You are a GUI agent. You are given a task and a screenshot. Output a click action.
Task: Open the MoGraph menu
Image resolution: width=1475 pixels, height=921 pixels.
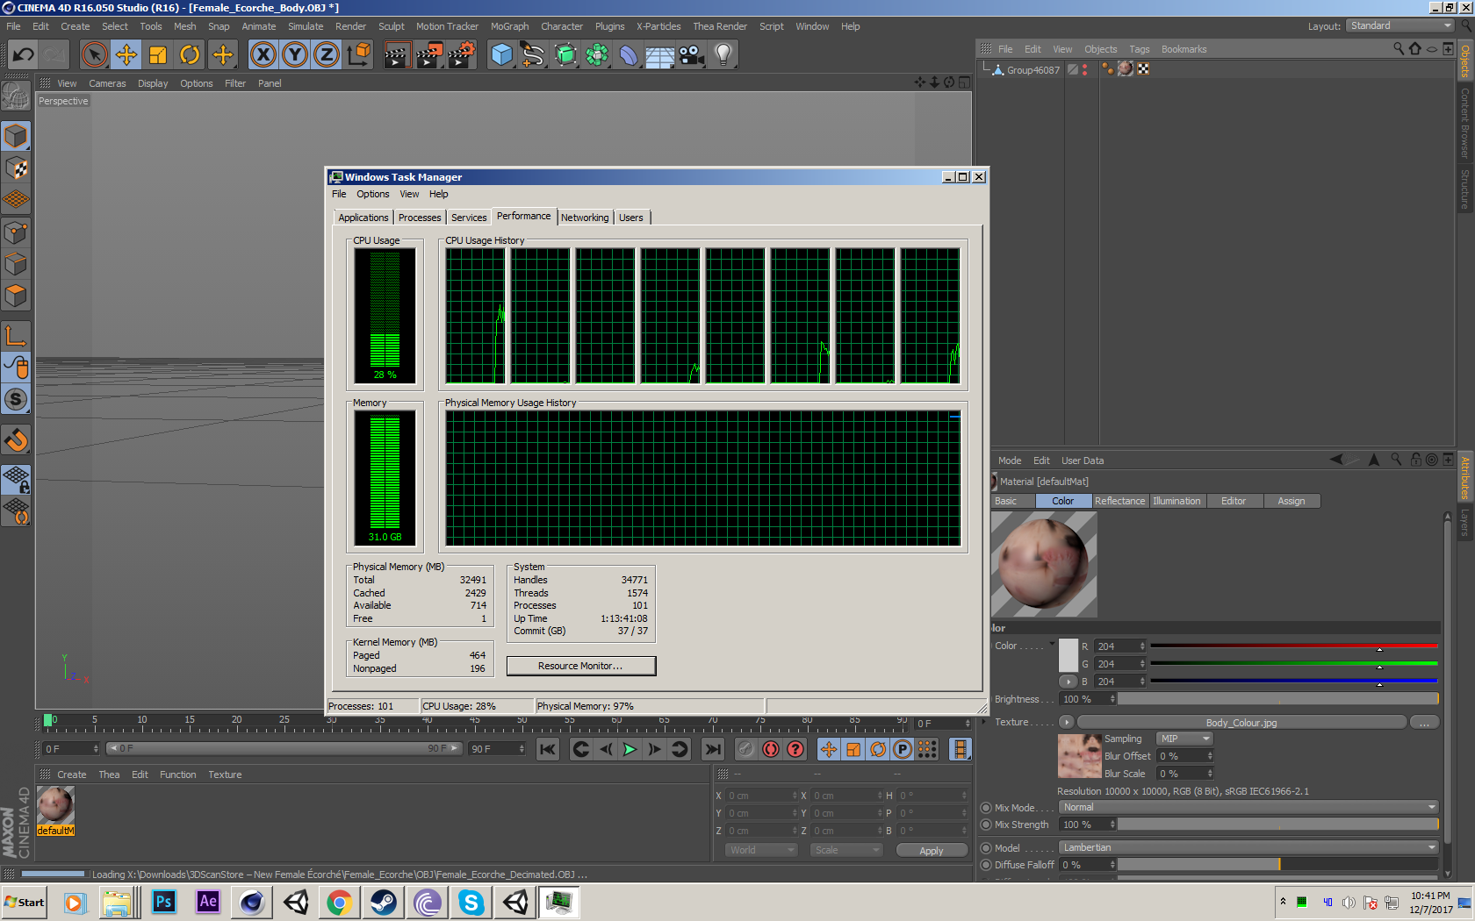[x=509, y=26]
